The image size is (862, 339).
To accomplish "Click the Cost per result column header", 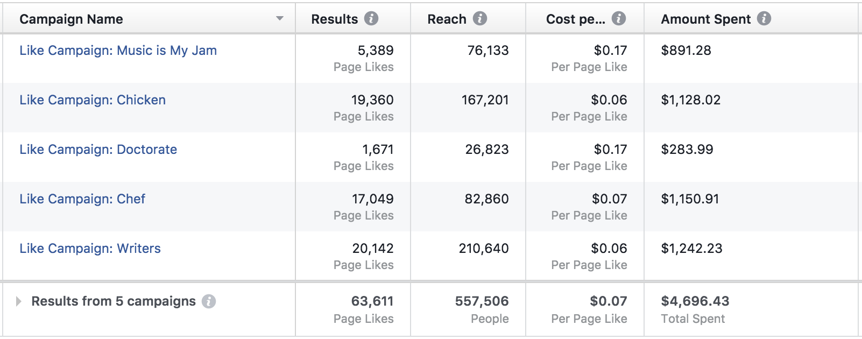I will point(575,19).
